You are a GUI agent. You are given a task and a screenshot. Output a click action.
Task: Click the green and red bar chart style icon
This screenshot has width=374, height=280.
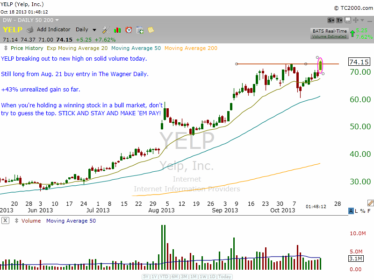(x=117, y=30)
